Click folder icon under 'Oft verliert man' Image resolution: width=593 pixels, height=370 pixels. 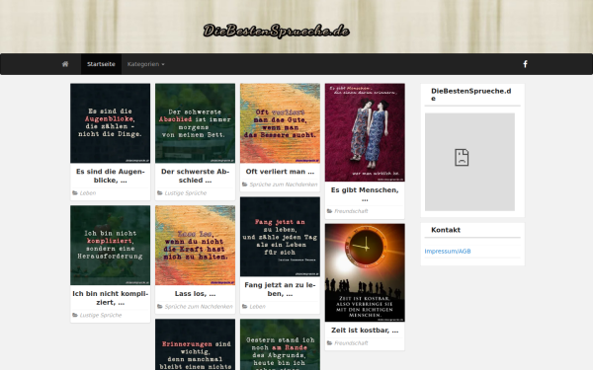(x=245, y=185)
